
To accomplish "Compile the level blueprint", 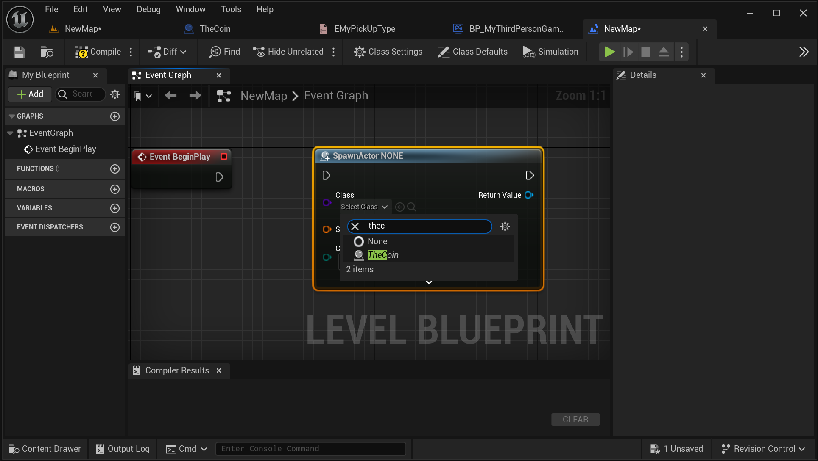I will point(98,52).
